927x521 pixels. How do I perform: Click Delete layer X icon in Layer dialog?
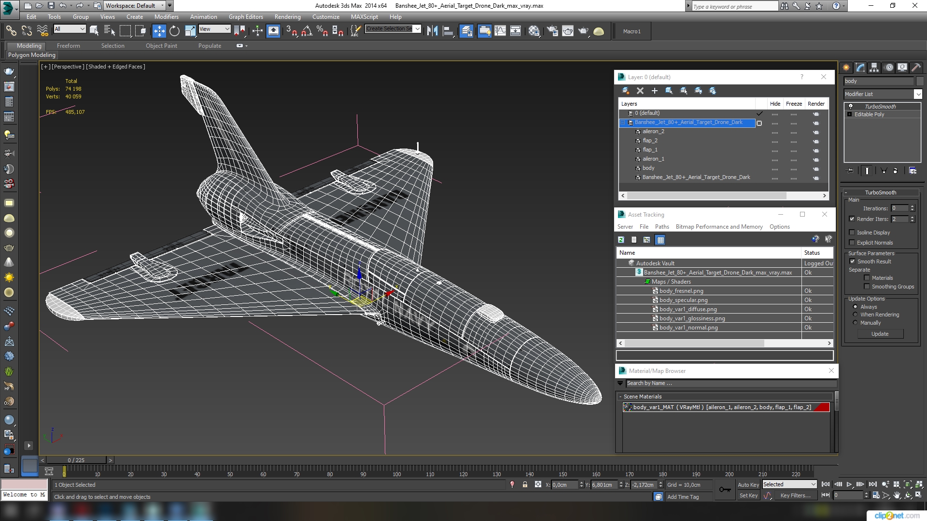pyautogui.click(x=640, y=91)
